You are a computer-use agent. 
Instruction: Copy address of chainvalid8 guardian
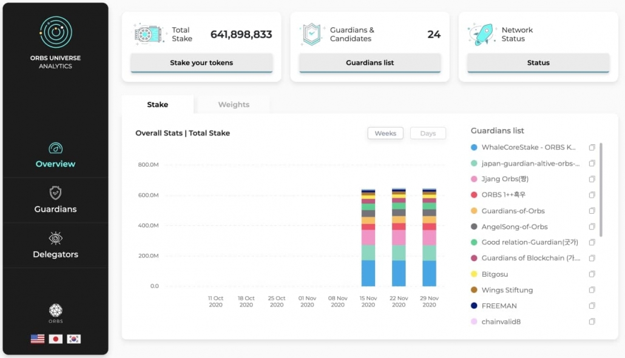[x=592, y=322]
